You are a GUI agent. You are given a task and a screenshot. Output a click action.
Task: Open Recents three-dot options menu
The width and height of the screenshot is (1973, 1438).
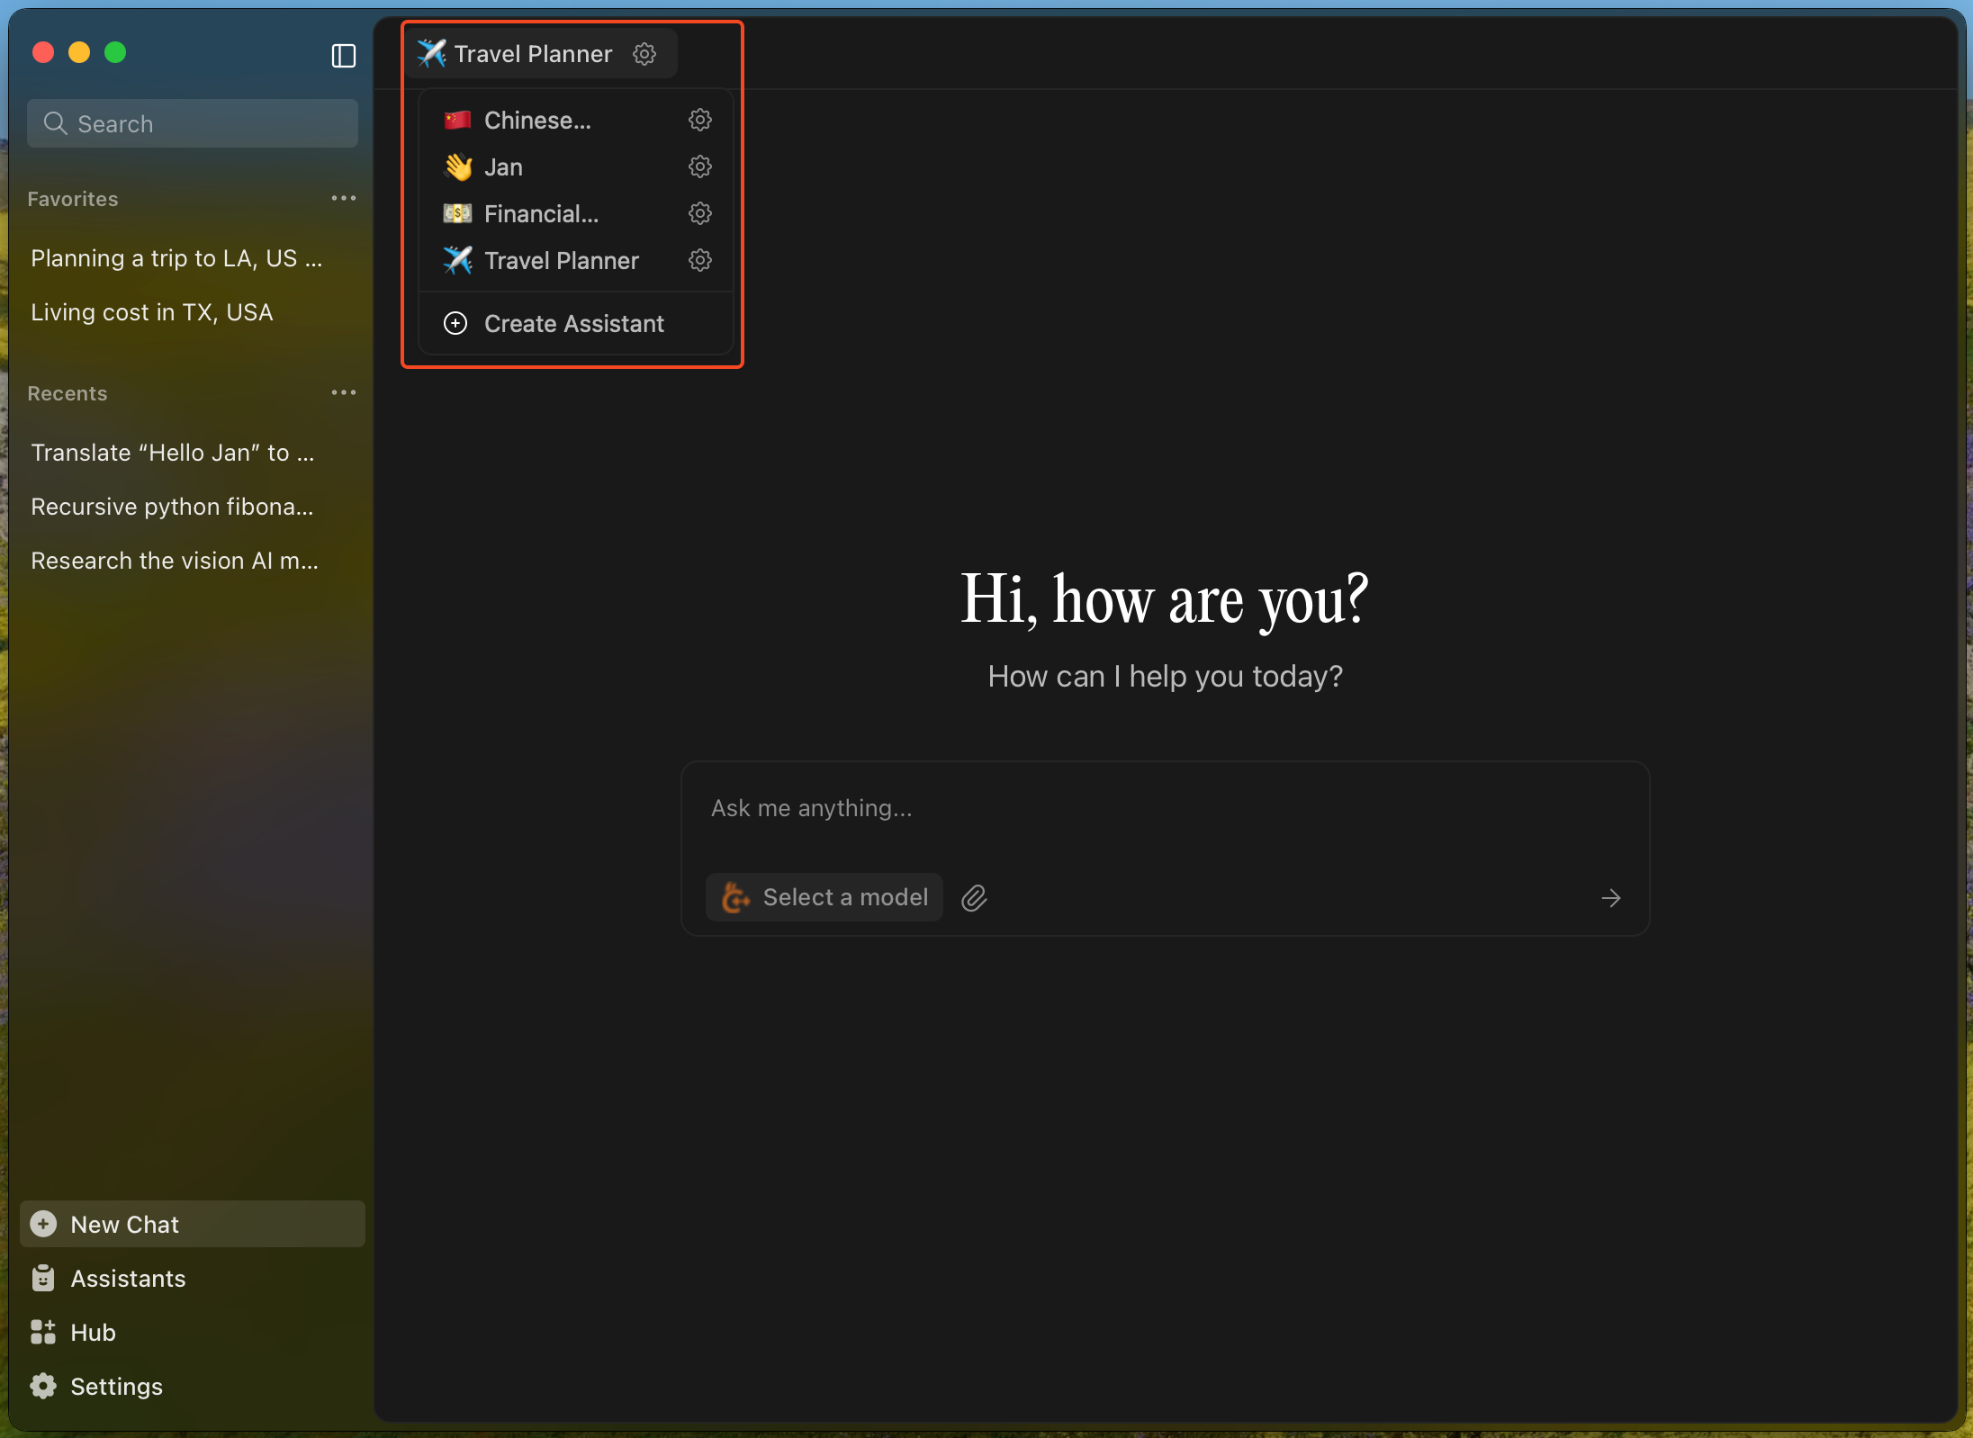343,392
